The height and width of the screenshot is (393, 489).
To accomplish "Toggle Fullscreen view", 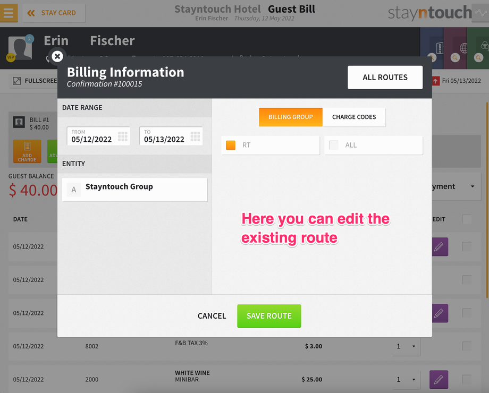I will click(35, 81).
